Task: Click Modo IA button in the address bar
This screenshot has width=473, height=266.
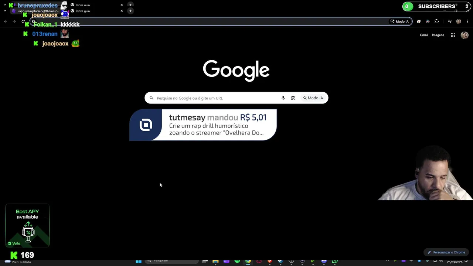Action: [x=400, y=21]
